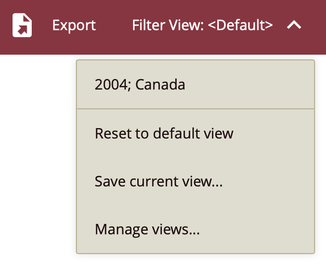Apply the 2004; Canada filter view
The height and width of the screenshot is (264, 326).
140,85
